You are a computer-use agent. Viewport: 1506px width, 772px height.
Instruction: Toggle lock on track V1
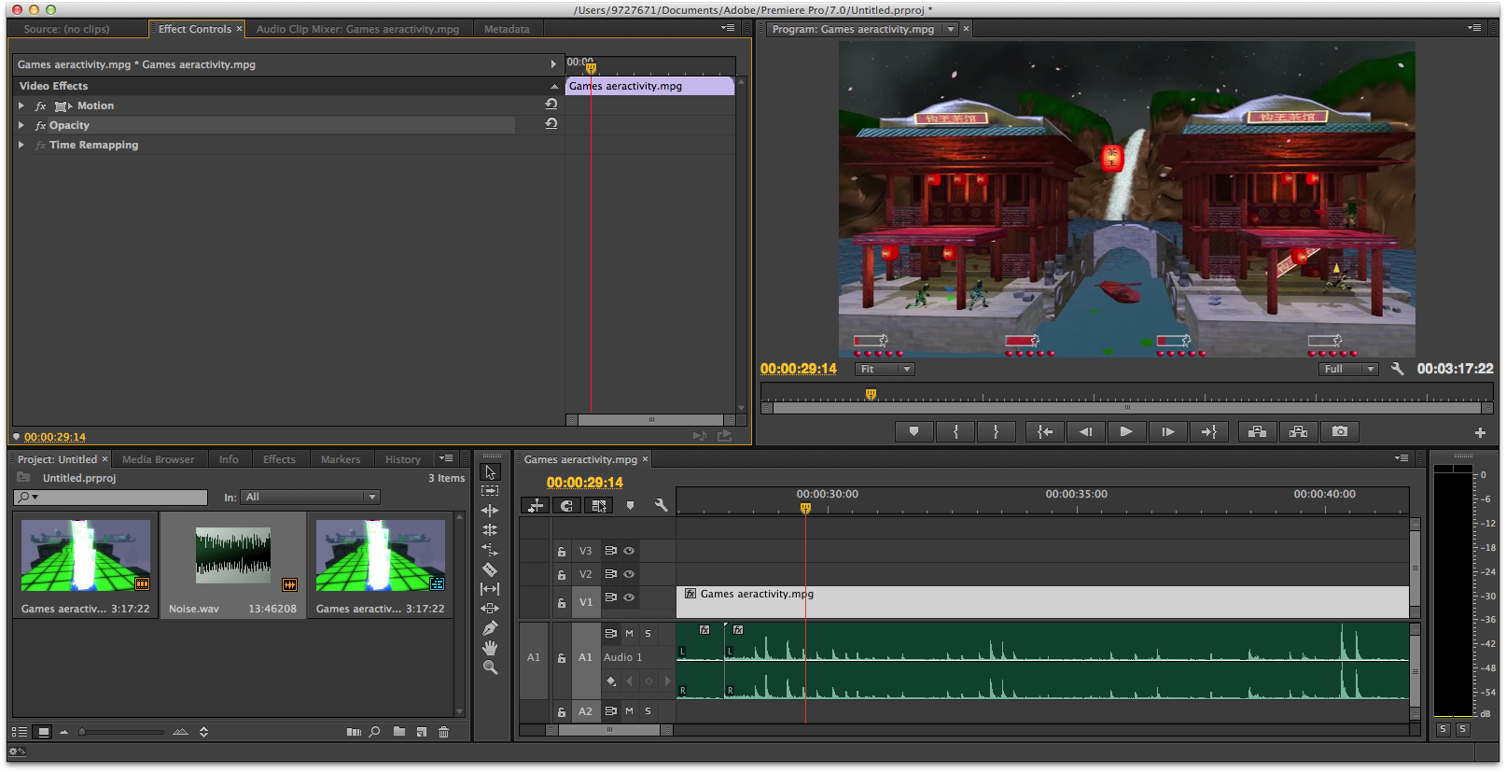[x=562, y=603]
